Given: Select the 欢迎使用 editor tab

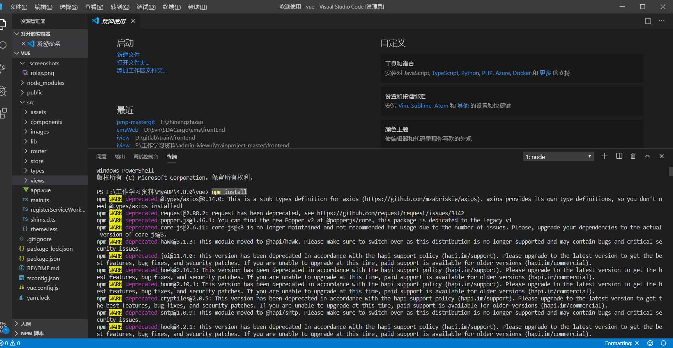Looking at the screenshot, I should pos(114,21).
